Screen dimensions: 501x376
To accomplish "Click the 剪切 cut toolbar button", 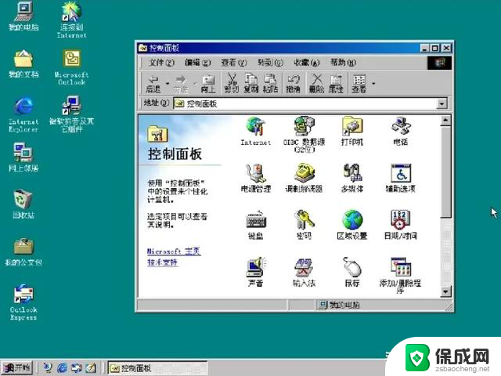I will coord(232,84).
